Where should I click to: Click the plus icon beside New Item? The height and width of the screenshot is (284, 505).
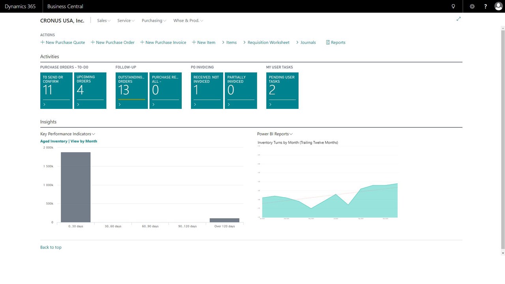point(194,42)
